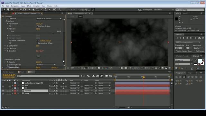Open Brainstorm icon in timeline

(106, 76)
